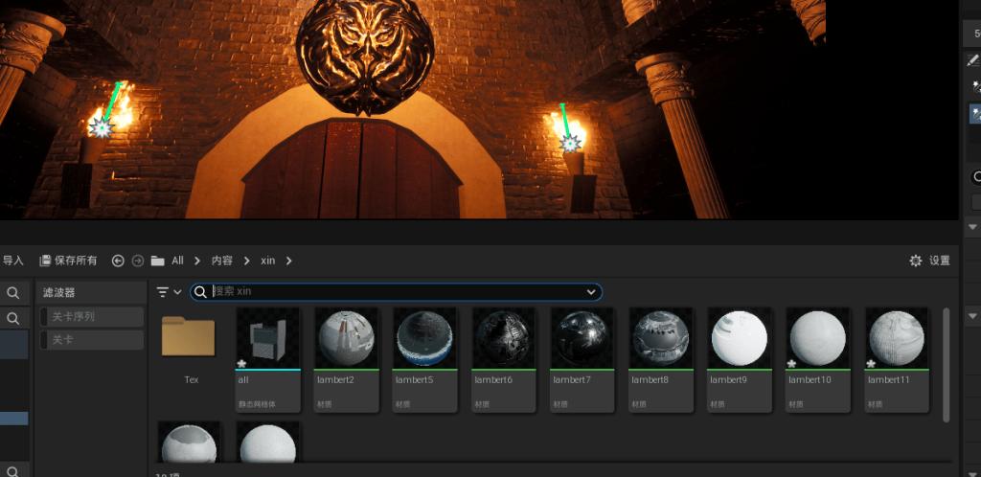Expand the chevron after xin in breadcrumb
The height and width of the screenshot is (477, 981).
[x=289, y=261]
